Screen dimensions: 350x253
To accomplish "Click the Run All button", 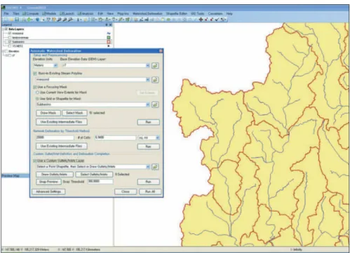I will tap(150, 192).
